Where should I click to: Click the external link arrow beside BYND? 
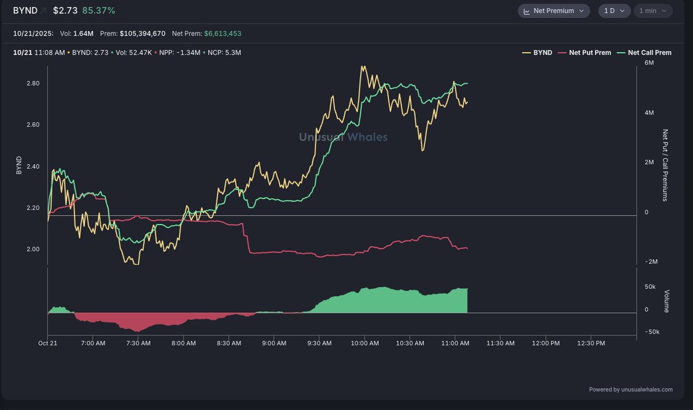click(x=43, y=11)
